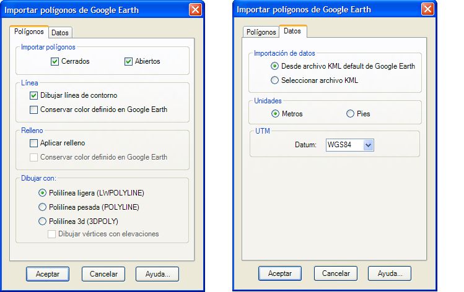This screenshot has width=464, height=292.
Task: Click Aceptar in the left dialog
Action: tap(48, 274)
